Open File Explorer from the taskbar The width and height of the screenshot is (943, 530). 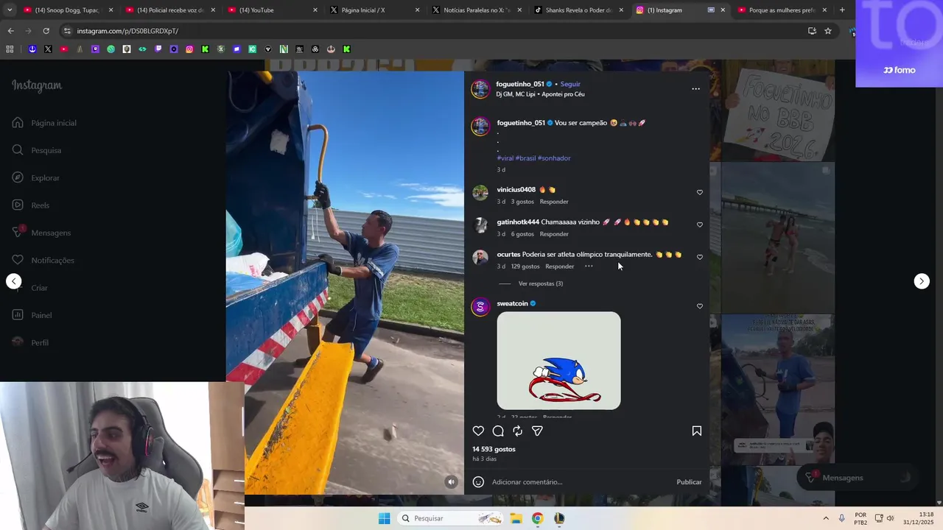[x=516, y=518]
